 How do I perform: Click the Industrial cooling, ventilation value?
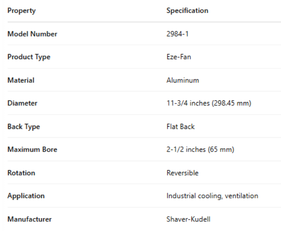coord(212,196)
